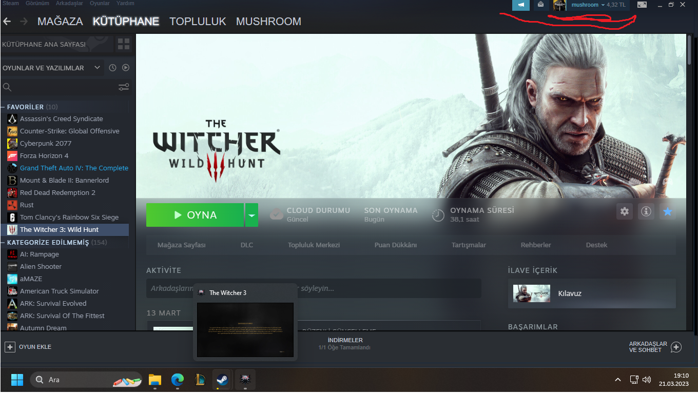Open advanced filter options in sidebar

click(124, 87)
